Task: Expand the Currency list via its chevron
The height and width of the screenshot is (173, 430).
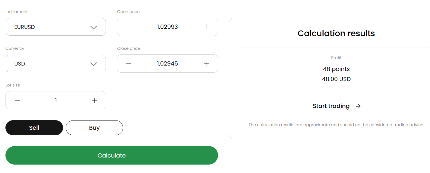Action: pos(94,64)
